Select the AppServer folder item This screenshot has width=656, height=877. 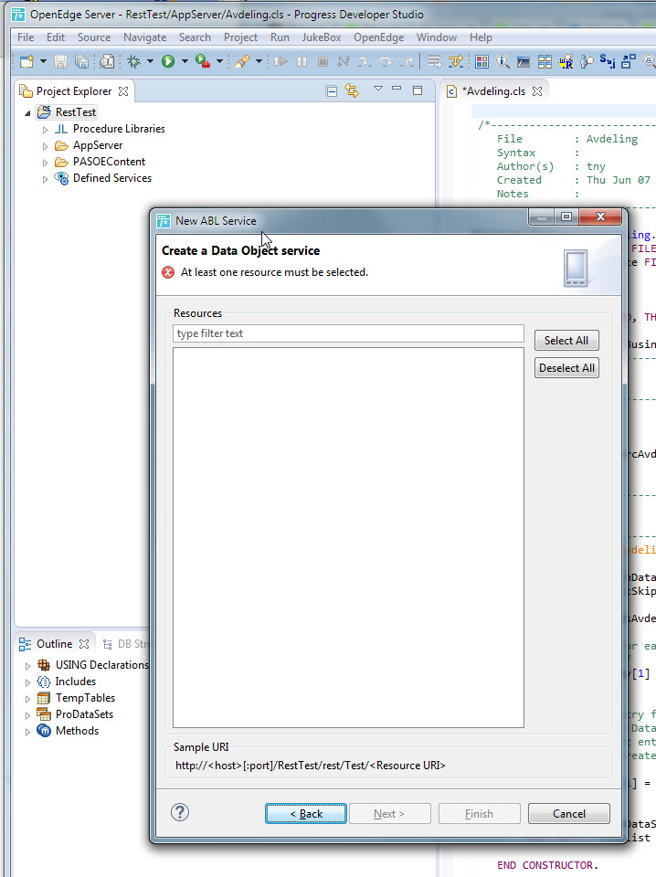98,145
